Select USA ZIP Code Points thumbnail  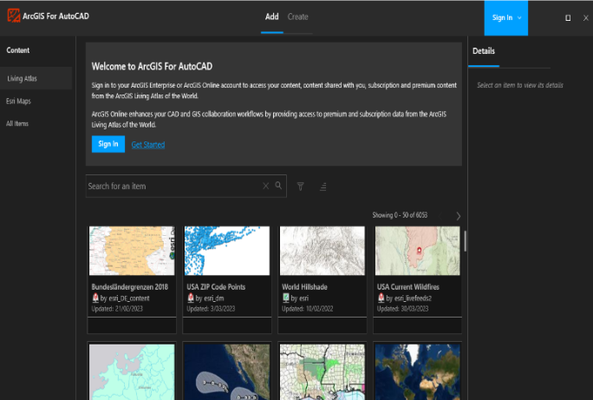[x=227, y=251]
